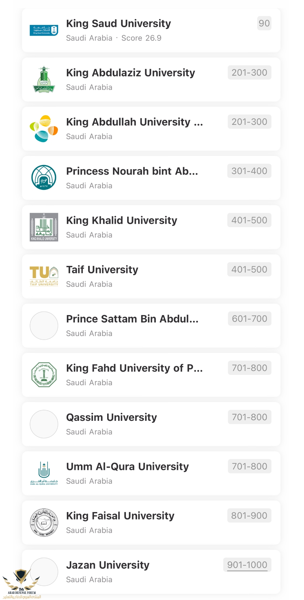This screenshot has height=600, width=304.
Task: Click the Arab Defense Forum watermark logo
Action: click(22, 584)
